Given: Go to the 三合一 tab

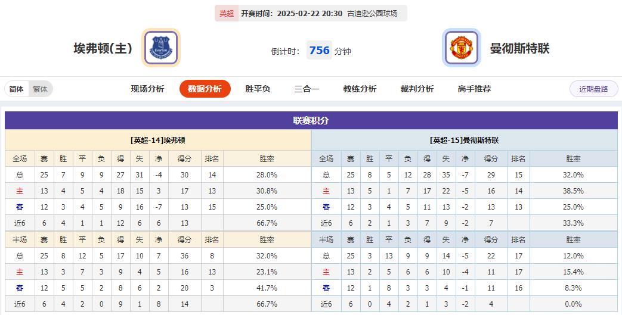Looking at the screenshot, I should [307, 89].
